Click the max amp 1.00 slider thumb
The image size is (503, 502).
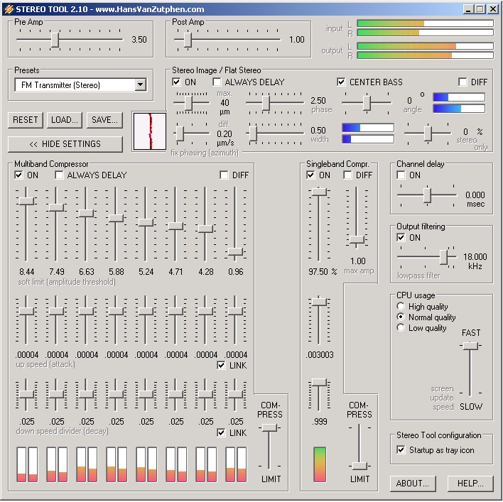pos(357,239)
